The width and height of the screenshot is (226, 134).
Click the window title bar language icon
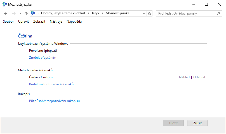tap(4, 4)
